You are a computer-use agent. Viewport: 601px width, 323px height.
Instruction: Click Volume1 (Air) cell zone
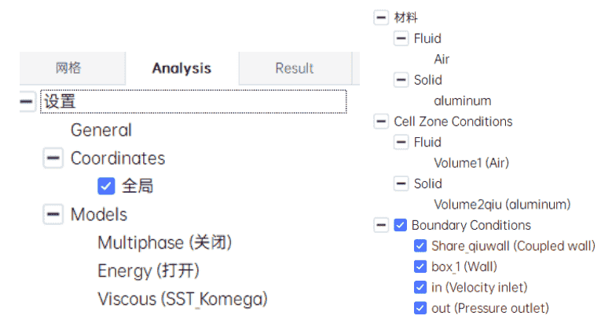(x=471, y=163)
